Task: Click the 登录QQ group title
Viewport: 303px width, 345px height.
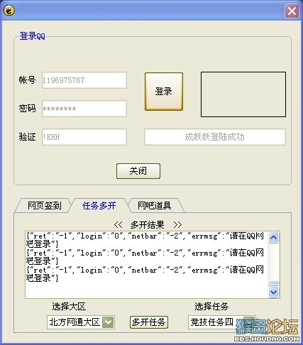Action: [x=32, y=36]
